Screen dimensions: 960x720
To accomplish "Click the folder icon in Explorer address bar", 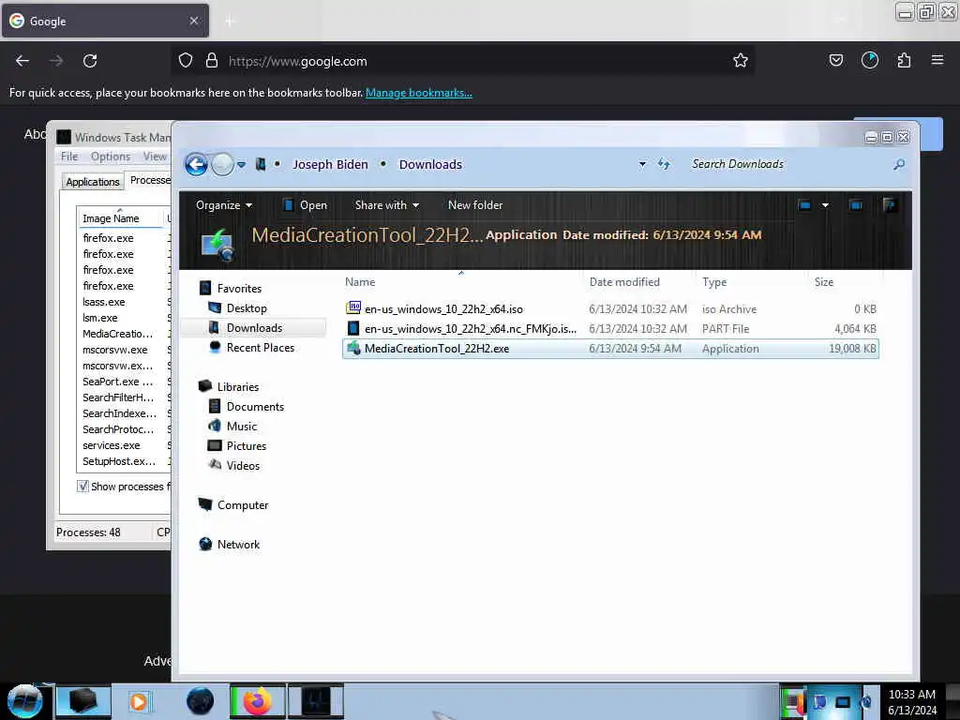I will (x=261, y=165).
